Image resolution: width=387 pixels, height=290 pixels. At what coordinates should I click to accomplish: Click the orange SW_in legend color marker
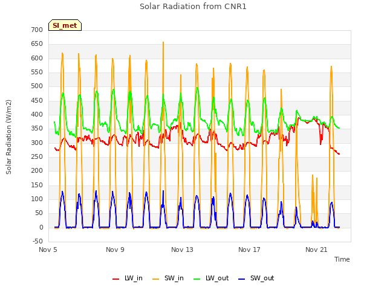(x=156, y=279)
